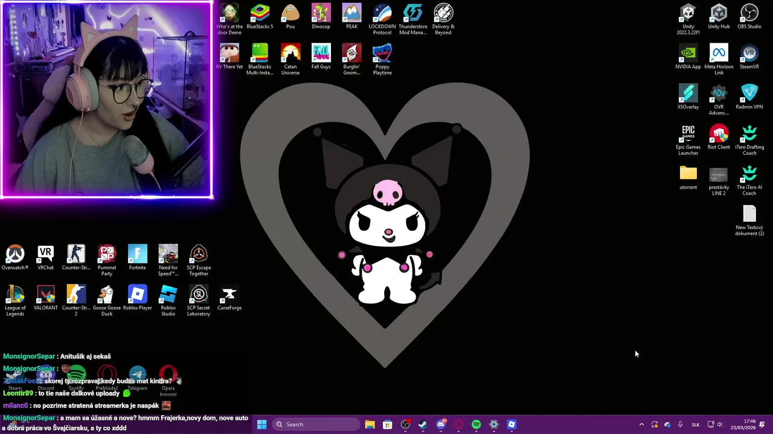Click the microphone tray icon

[x=681, y=424]
